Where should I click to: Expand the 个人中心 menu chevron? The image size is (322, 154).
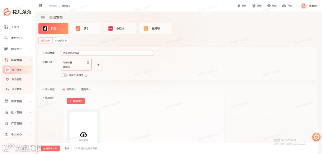30,134
